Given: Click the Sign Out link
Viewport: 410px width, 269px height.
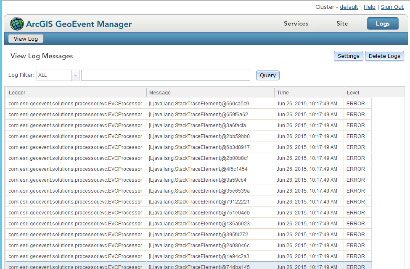Looking at the screenshot, I should pyautogui.click(x=392, y=7).
